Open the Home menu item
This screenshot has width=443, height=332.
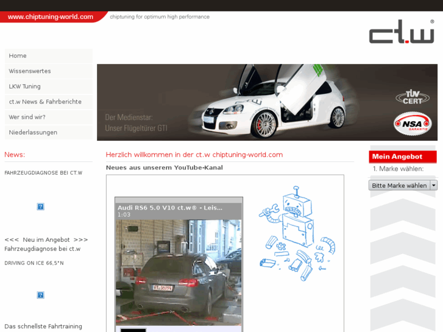(x=49, y=55)
